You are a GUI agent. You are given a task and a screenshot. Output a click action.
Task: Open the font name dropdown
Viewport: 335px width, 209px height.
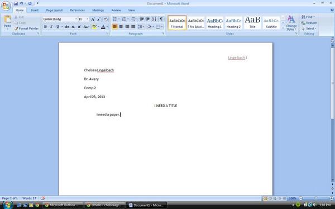pyautogui.click(x=75, y=19)
